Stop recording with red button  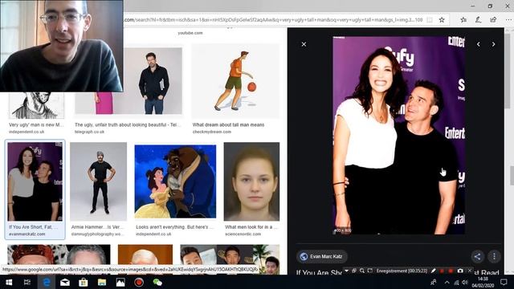451,271
